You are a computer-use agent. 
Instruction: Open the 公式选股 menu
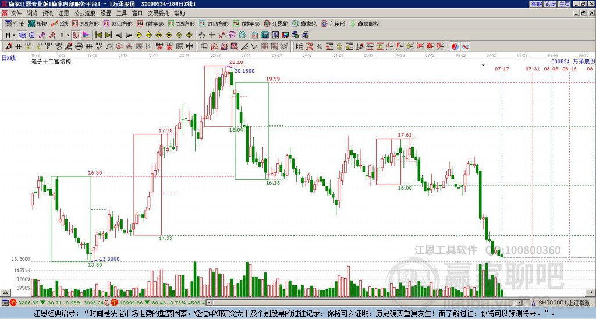[85, 13]
